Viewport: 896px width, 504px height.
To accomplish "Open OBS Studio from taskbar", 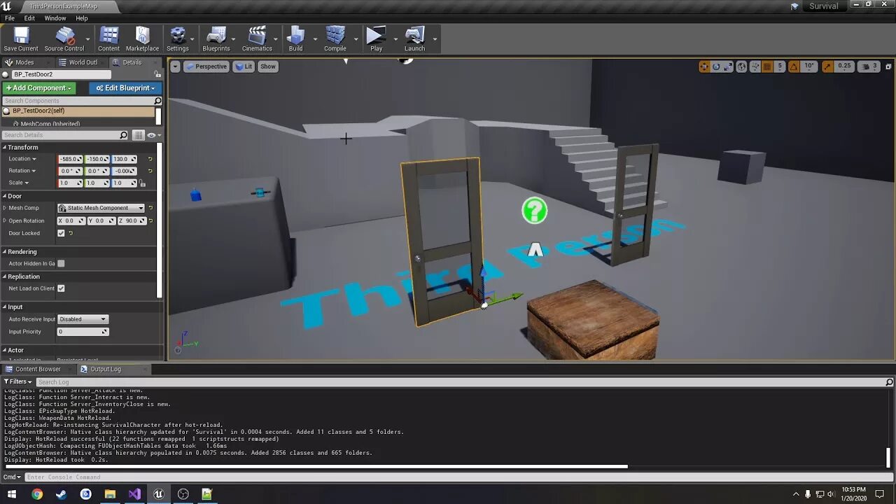I will click(183, 494).
